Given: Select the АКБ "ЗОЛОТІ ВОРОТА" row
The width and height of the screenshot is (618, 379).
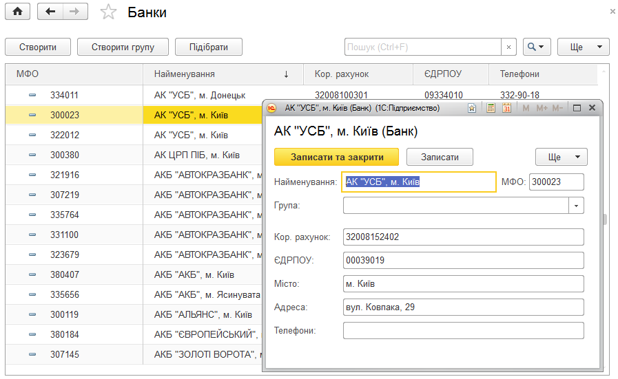Looking at the screenshot, I should (134, 355).
